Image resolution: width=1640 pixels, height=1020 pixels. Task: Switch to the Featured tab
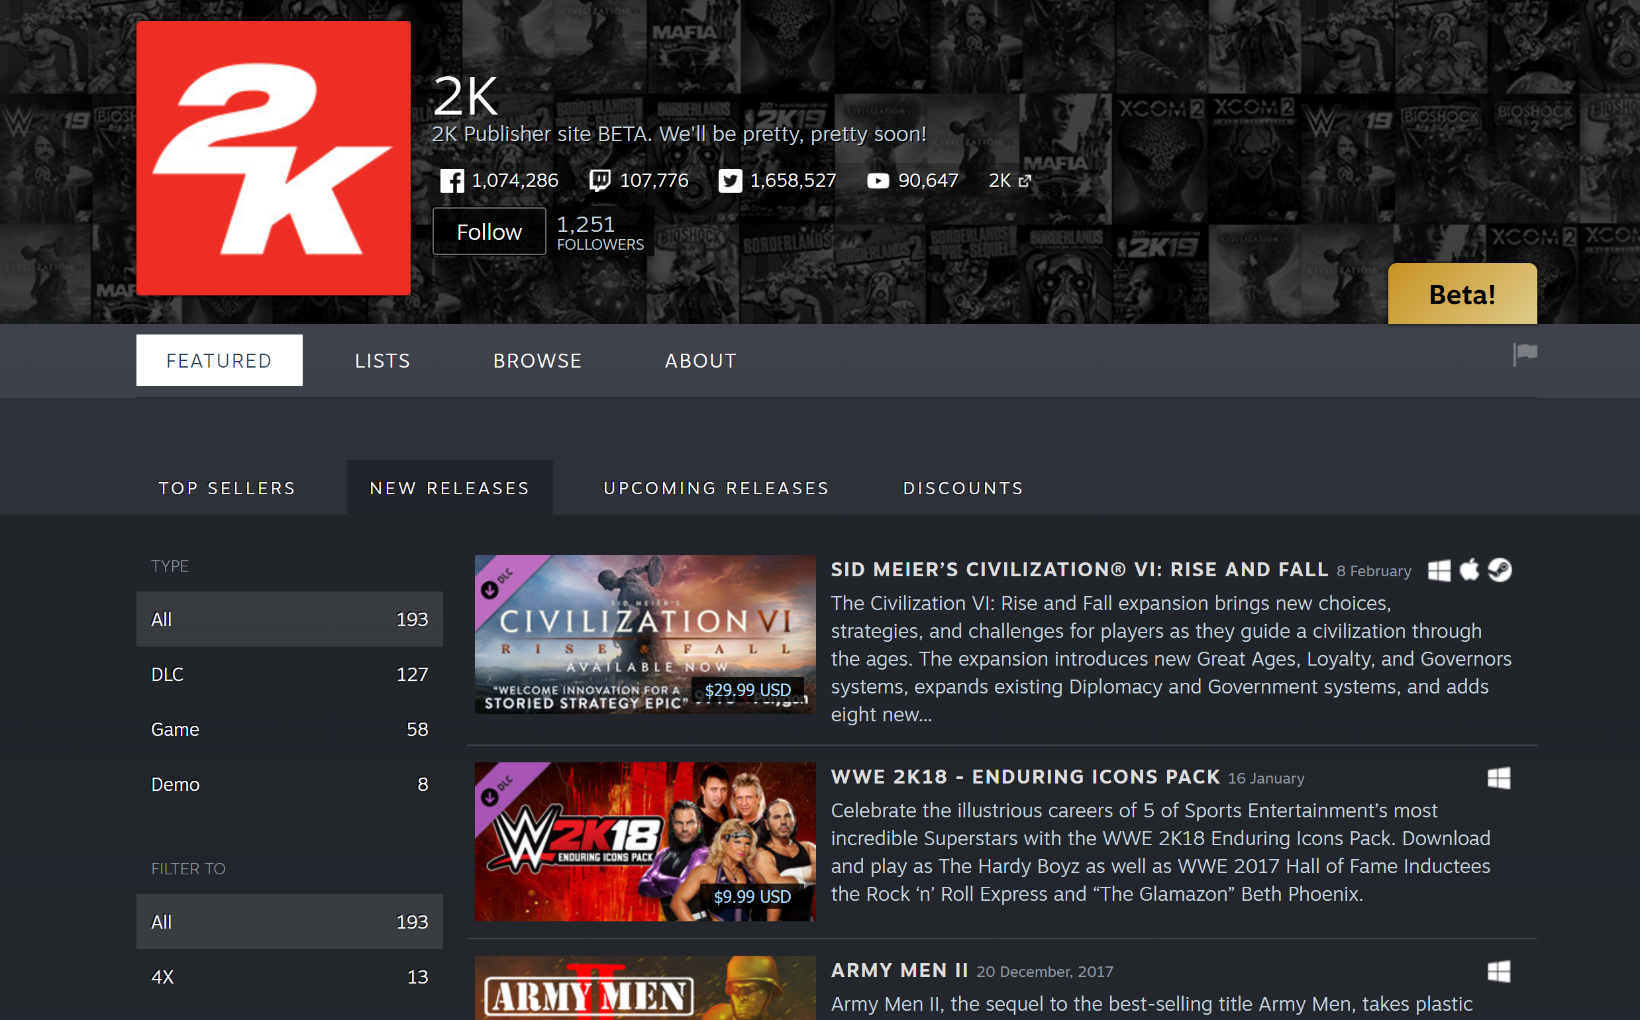219,360
